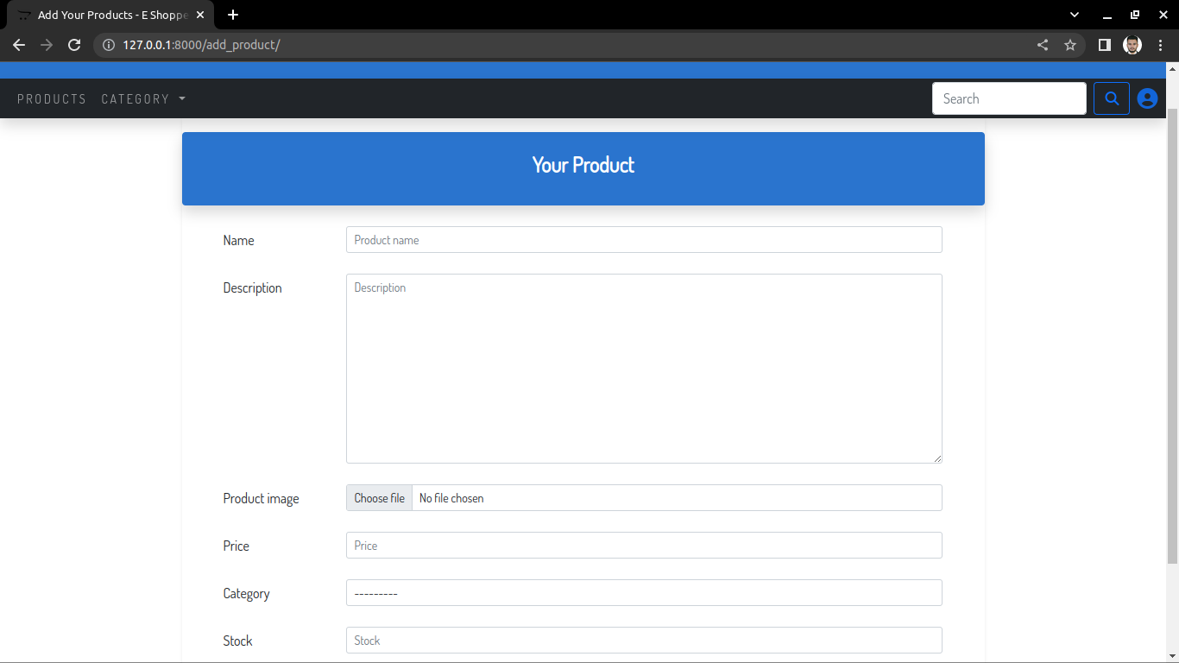Open the PRODUCTS menu item

52,98
